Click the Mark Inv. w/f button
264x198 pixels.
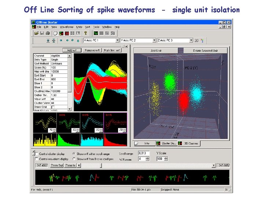click(x=112, y=50)
